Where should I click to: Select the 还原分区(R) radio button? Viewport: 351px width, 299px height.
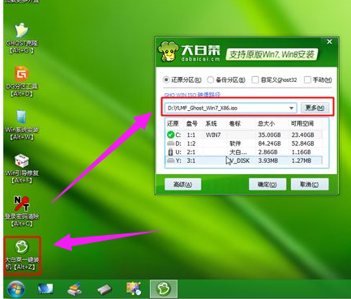tap(166, 79)
